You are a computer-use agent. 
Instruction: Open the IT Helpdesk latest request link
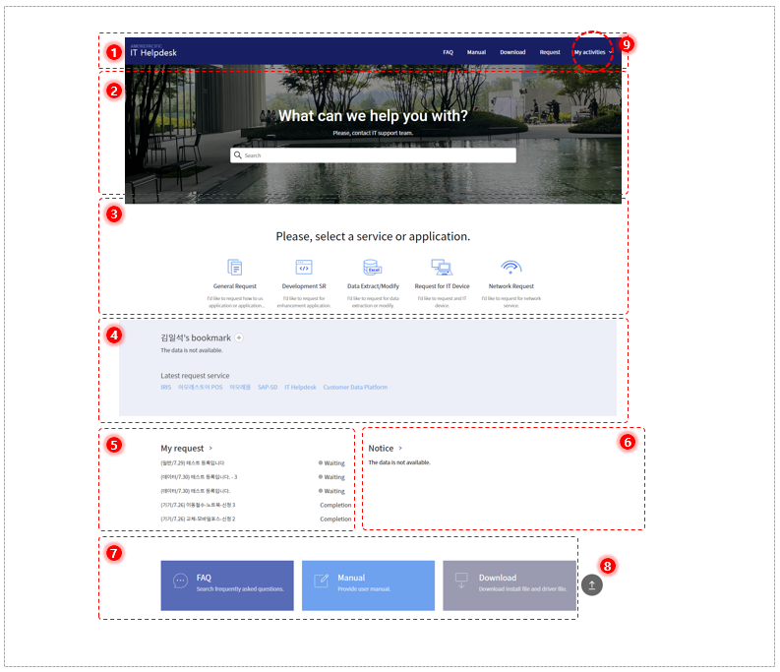coord(300,388)
